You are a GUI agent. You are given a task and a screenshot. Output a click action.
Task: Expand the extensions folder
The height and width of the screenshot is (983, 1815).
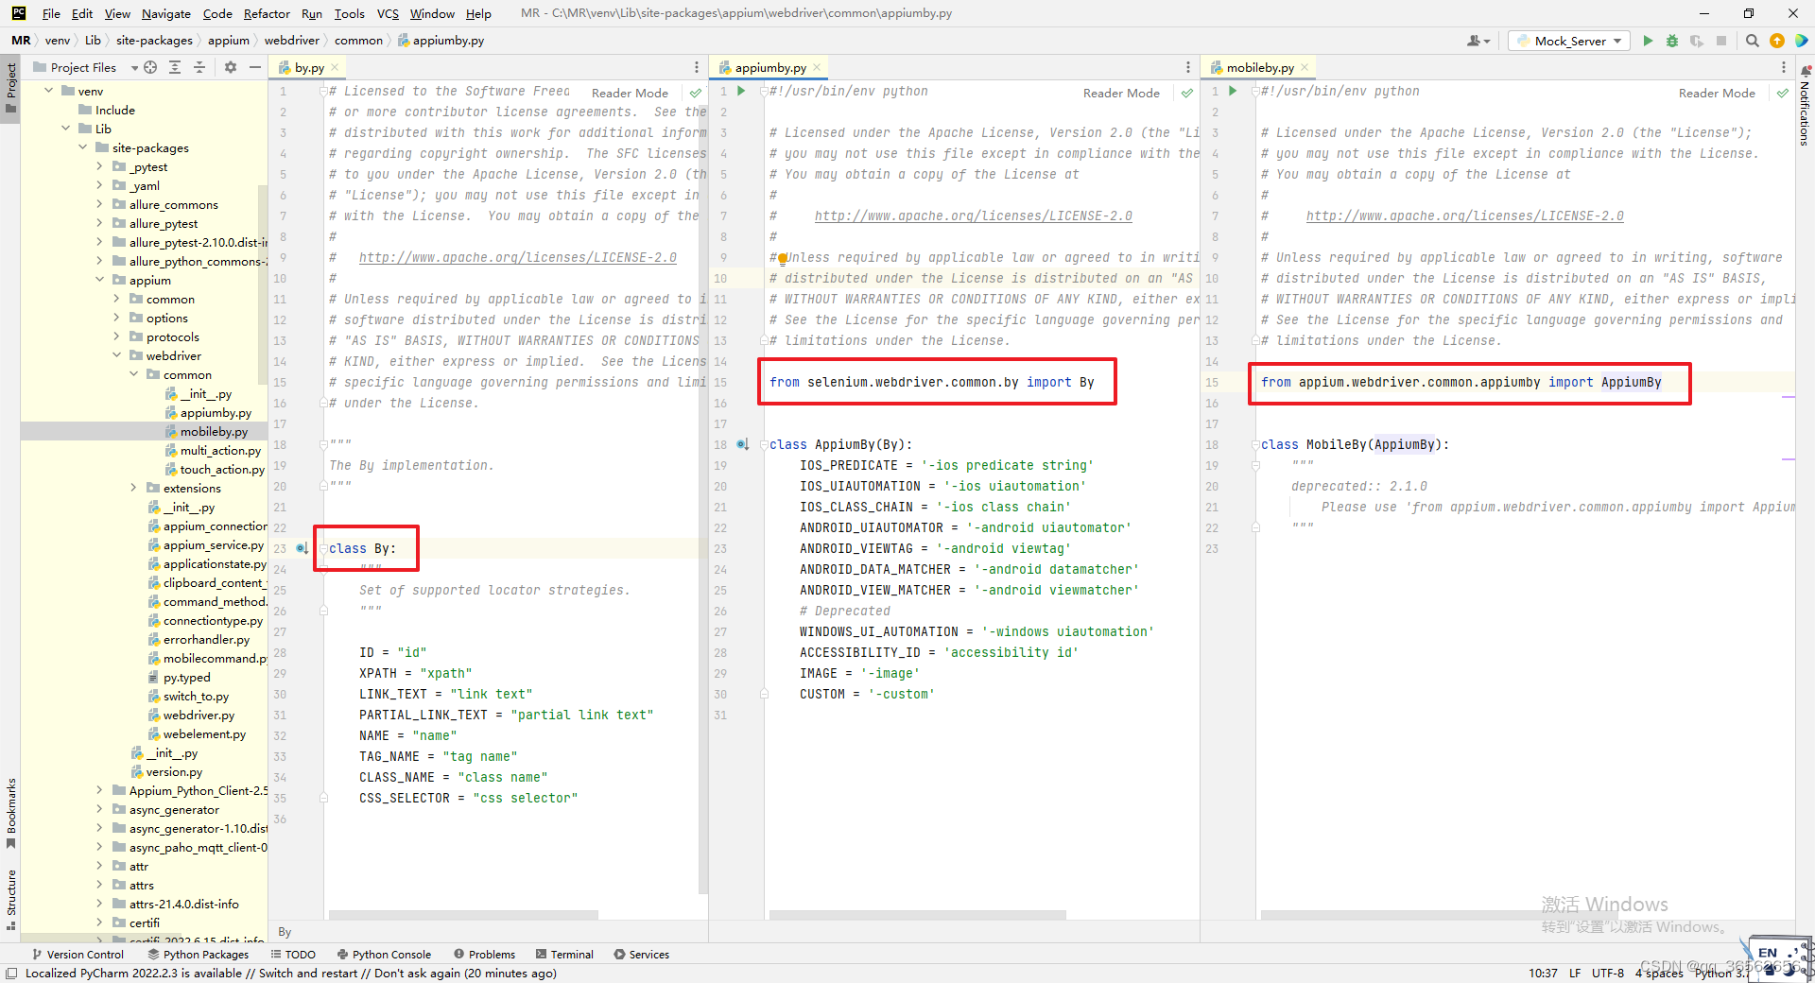133,488
